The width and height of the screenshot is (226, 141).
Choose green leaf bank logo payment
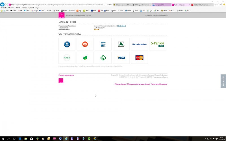click(85, 58)
